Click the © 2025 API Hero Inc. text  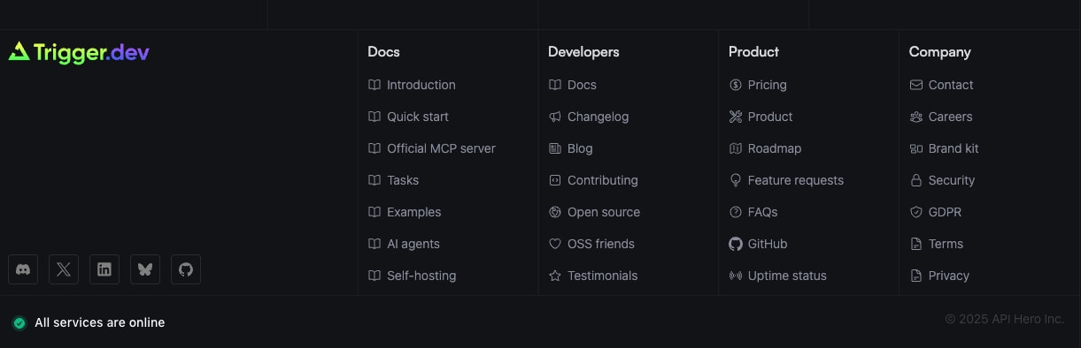(1005, 319)
